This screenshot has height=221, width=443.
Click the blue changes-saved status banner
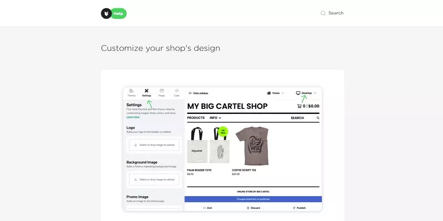pyautogui.click(x=253, y=199)
